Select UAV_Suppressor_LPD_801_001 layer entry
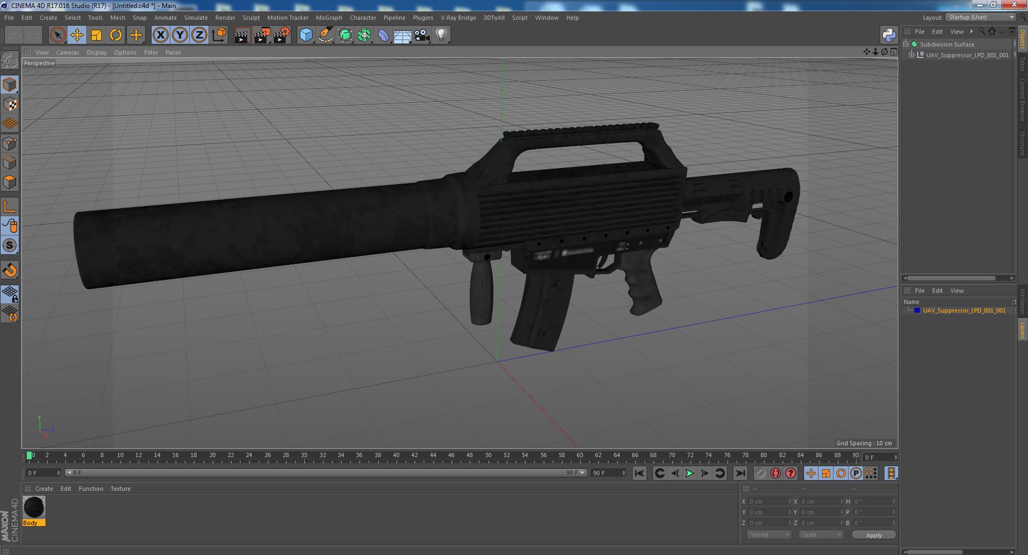Viewport: 1028px width, 555px height. (x=964, y=310)
